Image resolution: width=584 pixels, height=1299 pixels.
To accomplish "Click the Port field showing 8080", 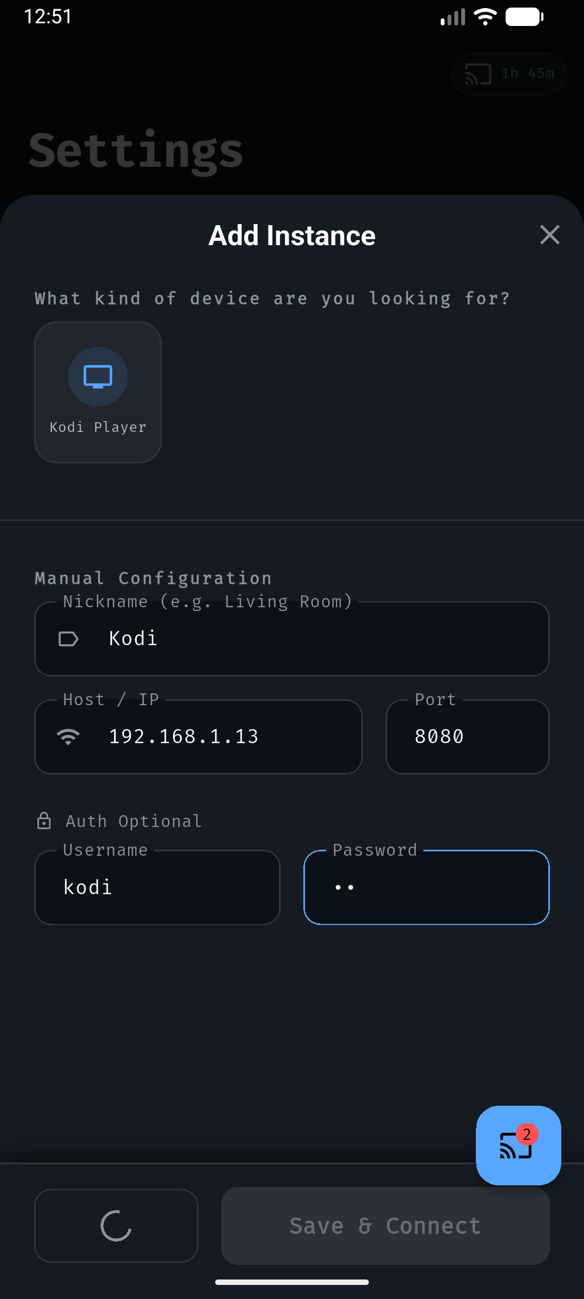I will tap(467, 736).
